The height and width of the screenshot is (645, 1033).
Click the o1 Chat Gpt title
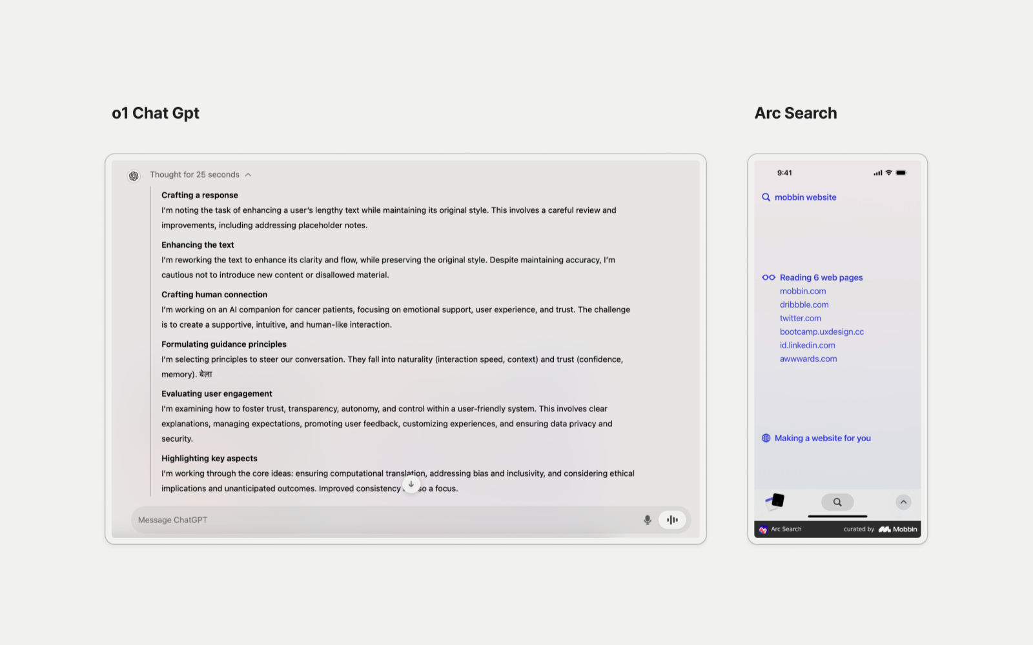156,113
